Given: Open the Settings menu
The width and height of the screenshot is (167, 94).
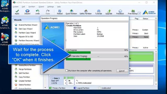Looking at the screenshot, I should pyautogui.click(x=50, y=7).
